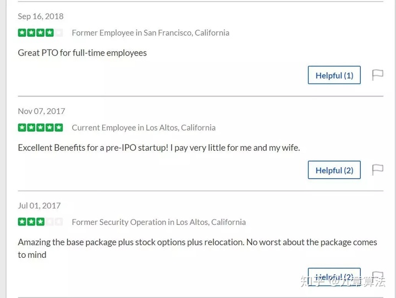Image resolution: width=396 pixels, height=298 pixels.
Task: Click the "Great PTO for full-time employees" text
Action: (x=82, y=53)
